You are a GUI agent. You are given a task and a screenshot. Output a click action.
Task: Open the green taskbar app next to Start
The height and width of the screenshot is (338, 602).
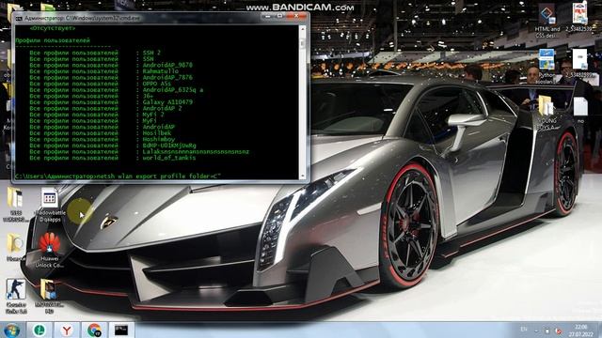coord(40,330)
